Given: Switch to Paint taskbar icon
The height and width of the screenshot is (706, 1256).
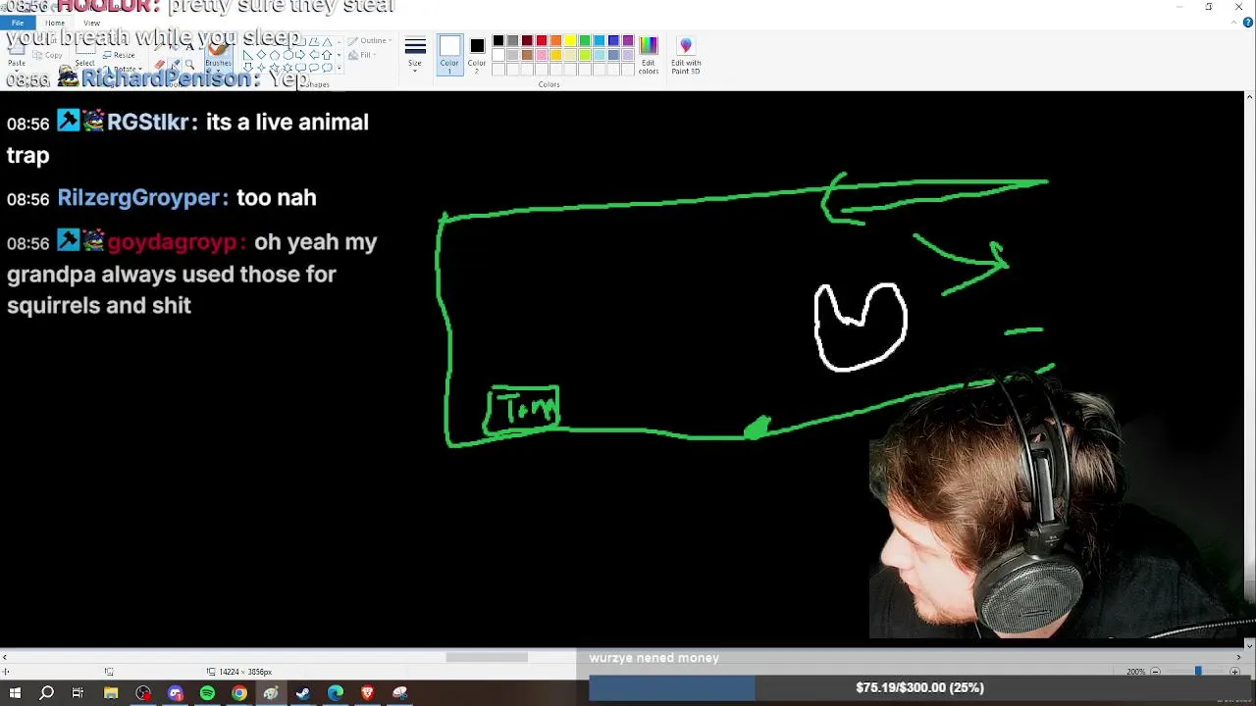Looking at the screenshot, I should (x=271, y=693).
